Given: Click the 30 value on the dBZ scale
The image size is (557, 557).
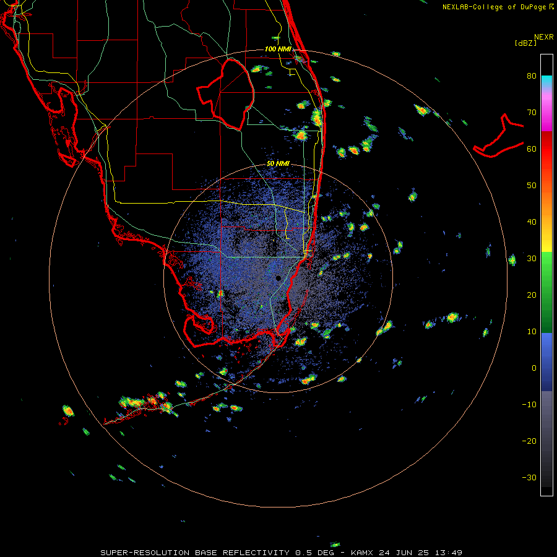Looking at the screenshot, I should click(532, 259).
